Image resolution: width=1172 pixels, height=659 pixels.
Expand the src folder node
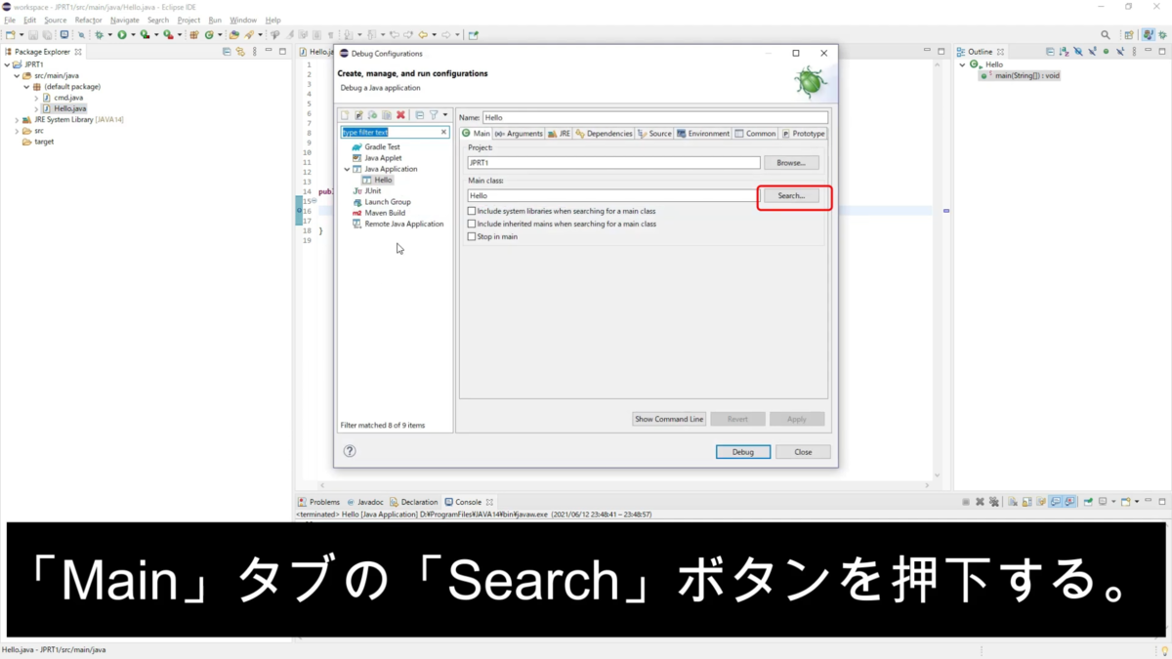[x=17, y=130]
